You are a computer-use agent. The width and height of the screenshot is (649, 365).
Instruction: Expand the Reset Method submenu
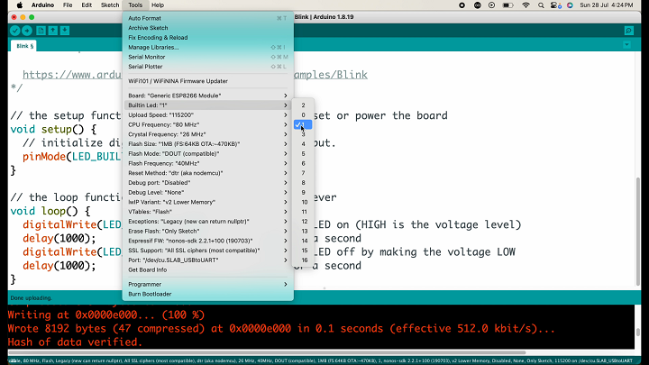pyautogui.click(x=208, y=173)
